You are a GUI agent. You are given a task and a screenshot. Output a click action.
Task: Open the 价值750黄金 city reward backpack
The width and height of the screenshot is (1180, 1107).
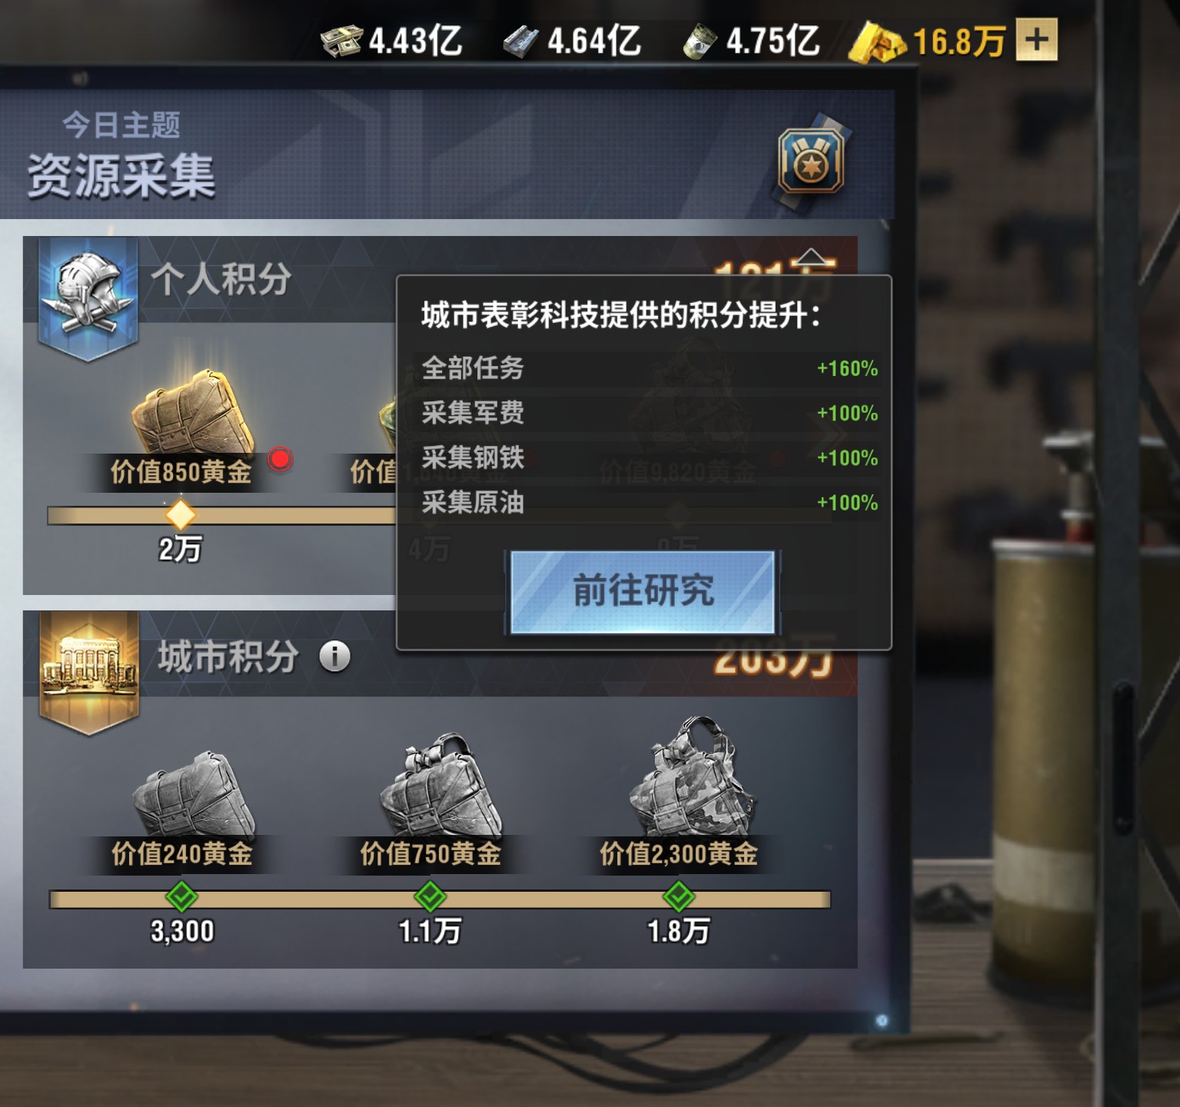(440, 785)
